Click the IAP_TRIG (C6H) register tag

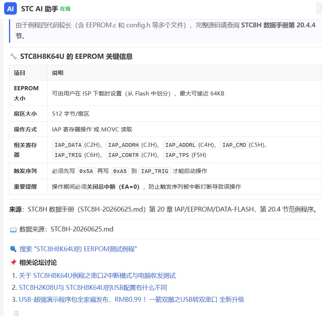pyautogui.click(x=68, y=155)
